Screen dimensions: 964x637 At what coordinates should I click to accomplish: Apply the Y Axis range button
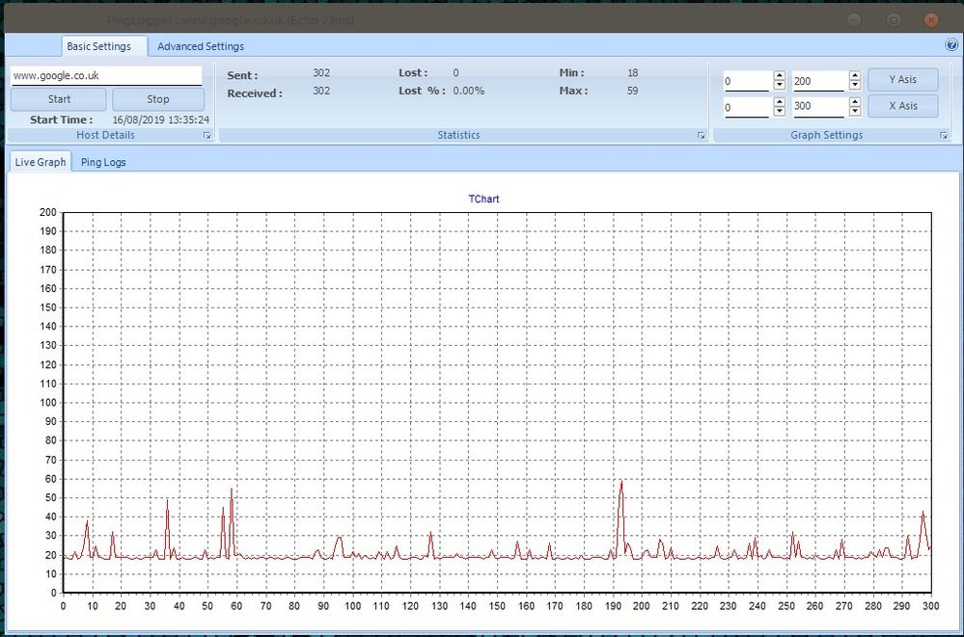(902, 79)
